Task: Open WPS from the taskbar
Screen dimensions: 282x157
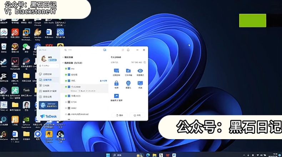Action: click(168, 155)
